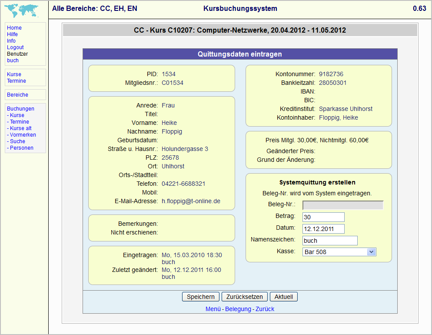Click the email h.floppig@t-online.de
Image resolution: width=432 pixels, height=335 pixels.
point(191,201)
